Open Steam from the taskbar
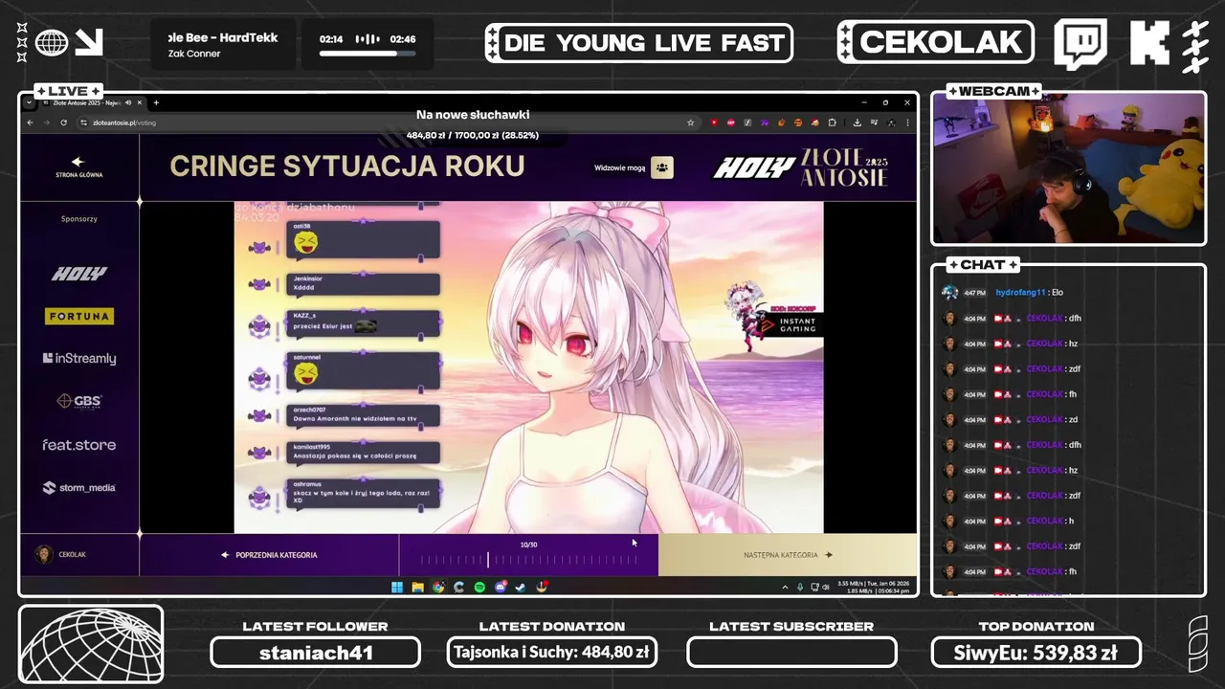Viewport: 1225px width, 689px height. coord(521,587)
